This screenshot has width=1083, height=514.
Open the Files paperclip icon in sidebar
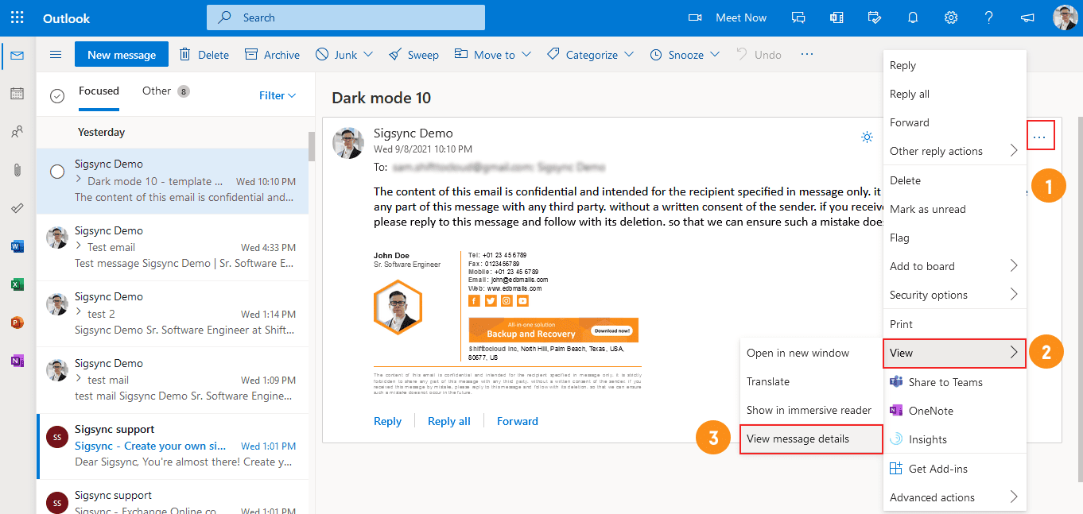pyautogui.click(x=17, y=170)
